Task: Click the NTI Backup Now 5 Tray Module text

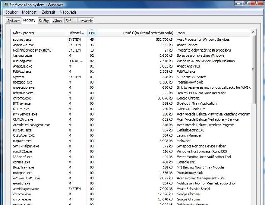Action: 200,167
